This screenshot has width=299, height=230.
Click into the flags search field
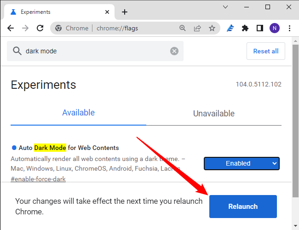point(95,51)
